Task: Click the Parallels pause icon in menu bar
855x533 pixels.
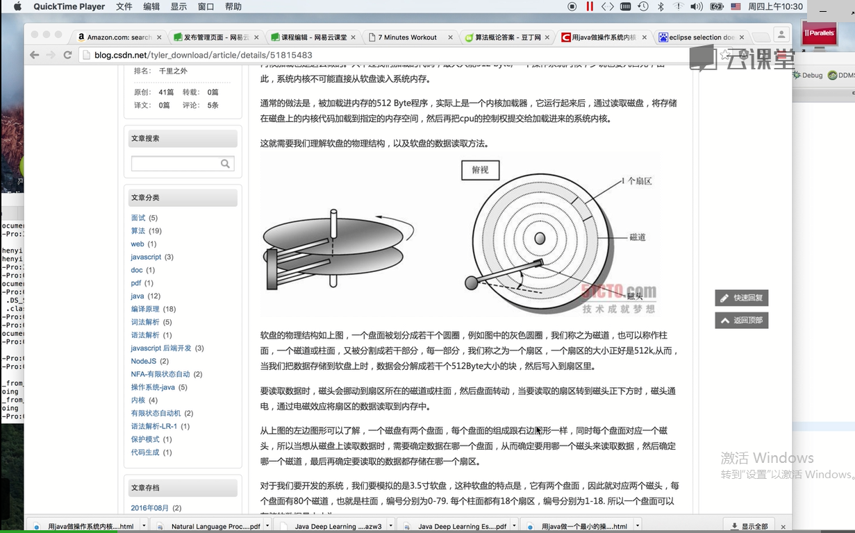Action: click(590, 6)
